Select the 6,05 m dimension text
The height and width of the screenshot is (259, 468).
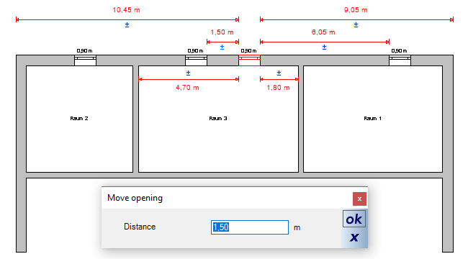tap(323, 32)
